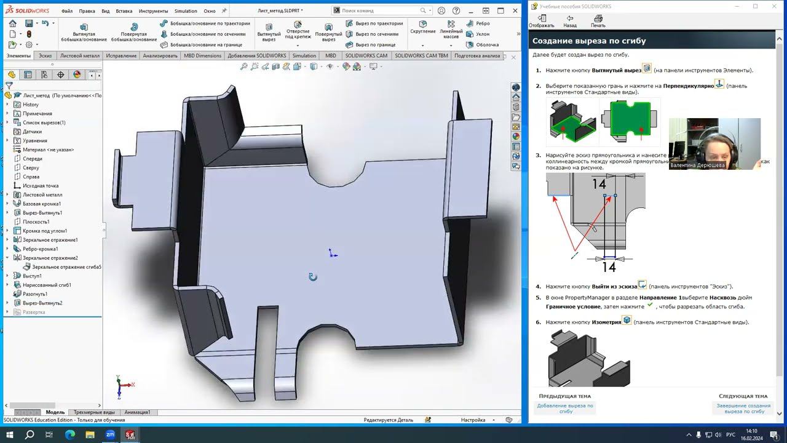Switch to the SOLIDWORKS CAM tab
This screenshot has width=787, height=443.
366,55
